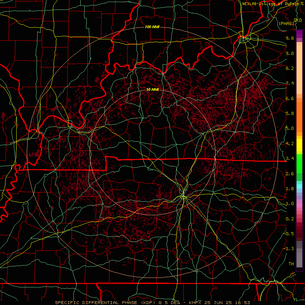Click the -1.3 value on the legend

289,249
